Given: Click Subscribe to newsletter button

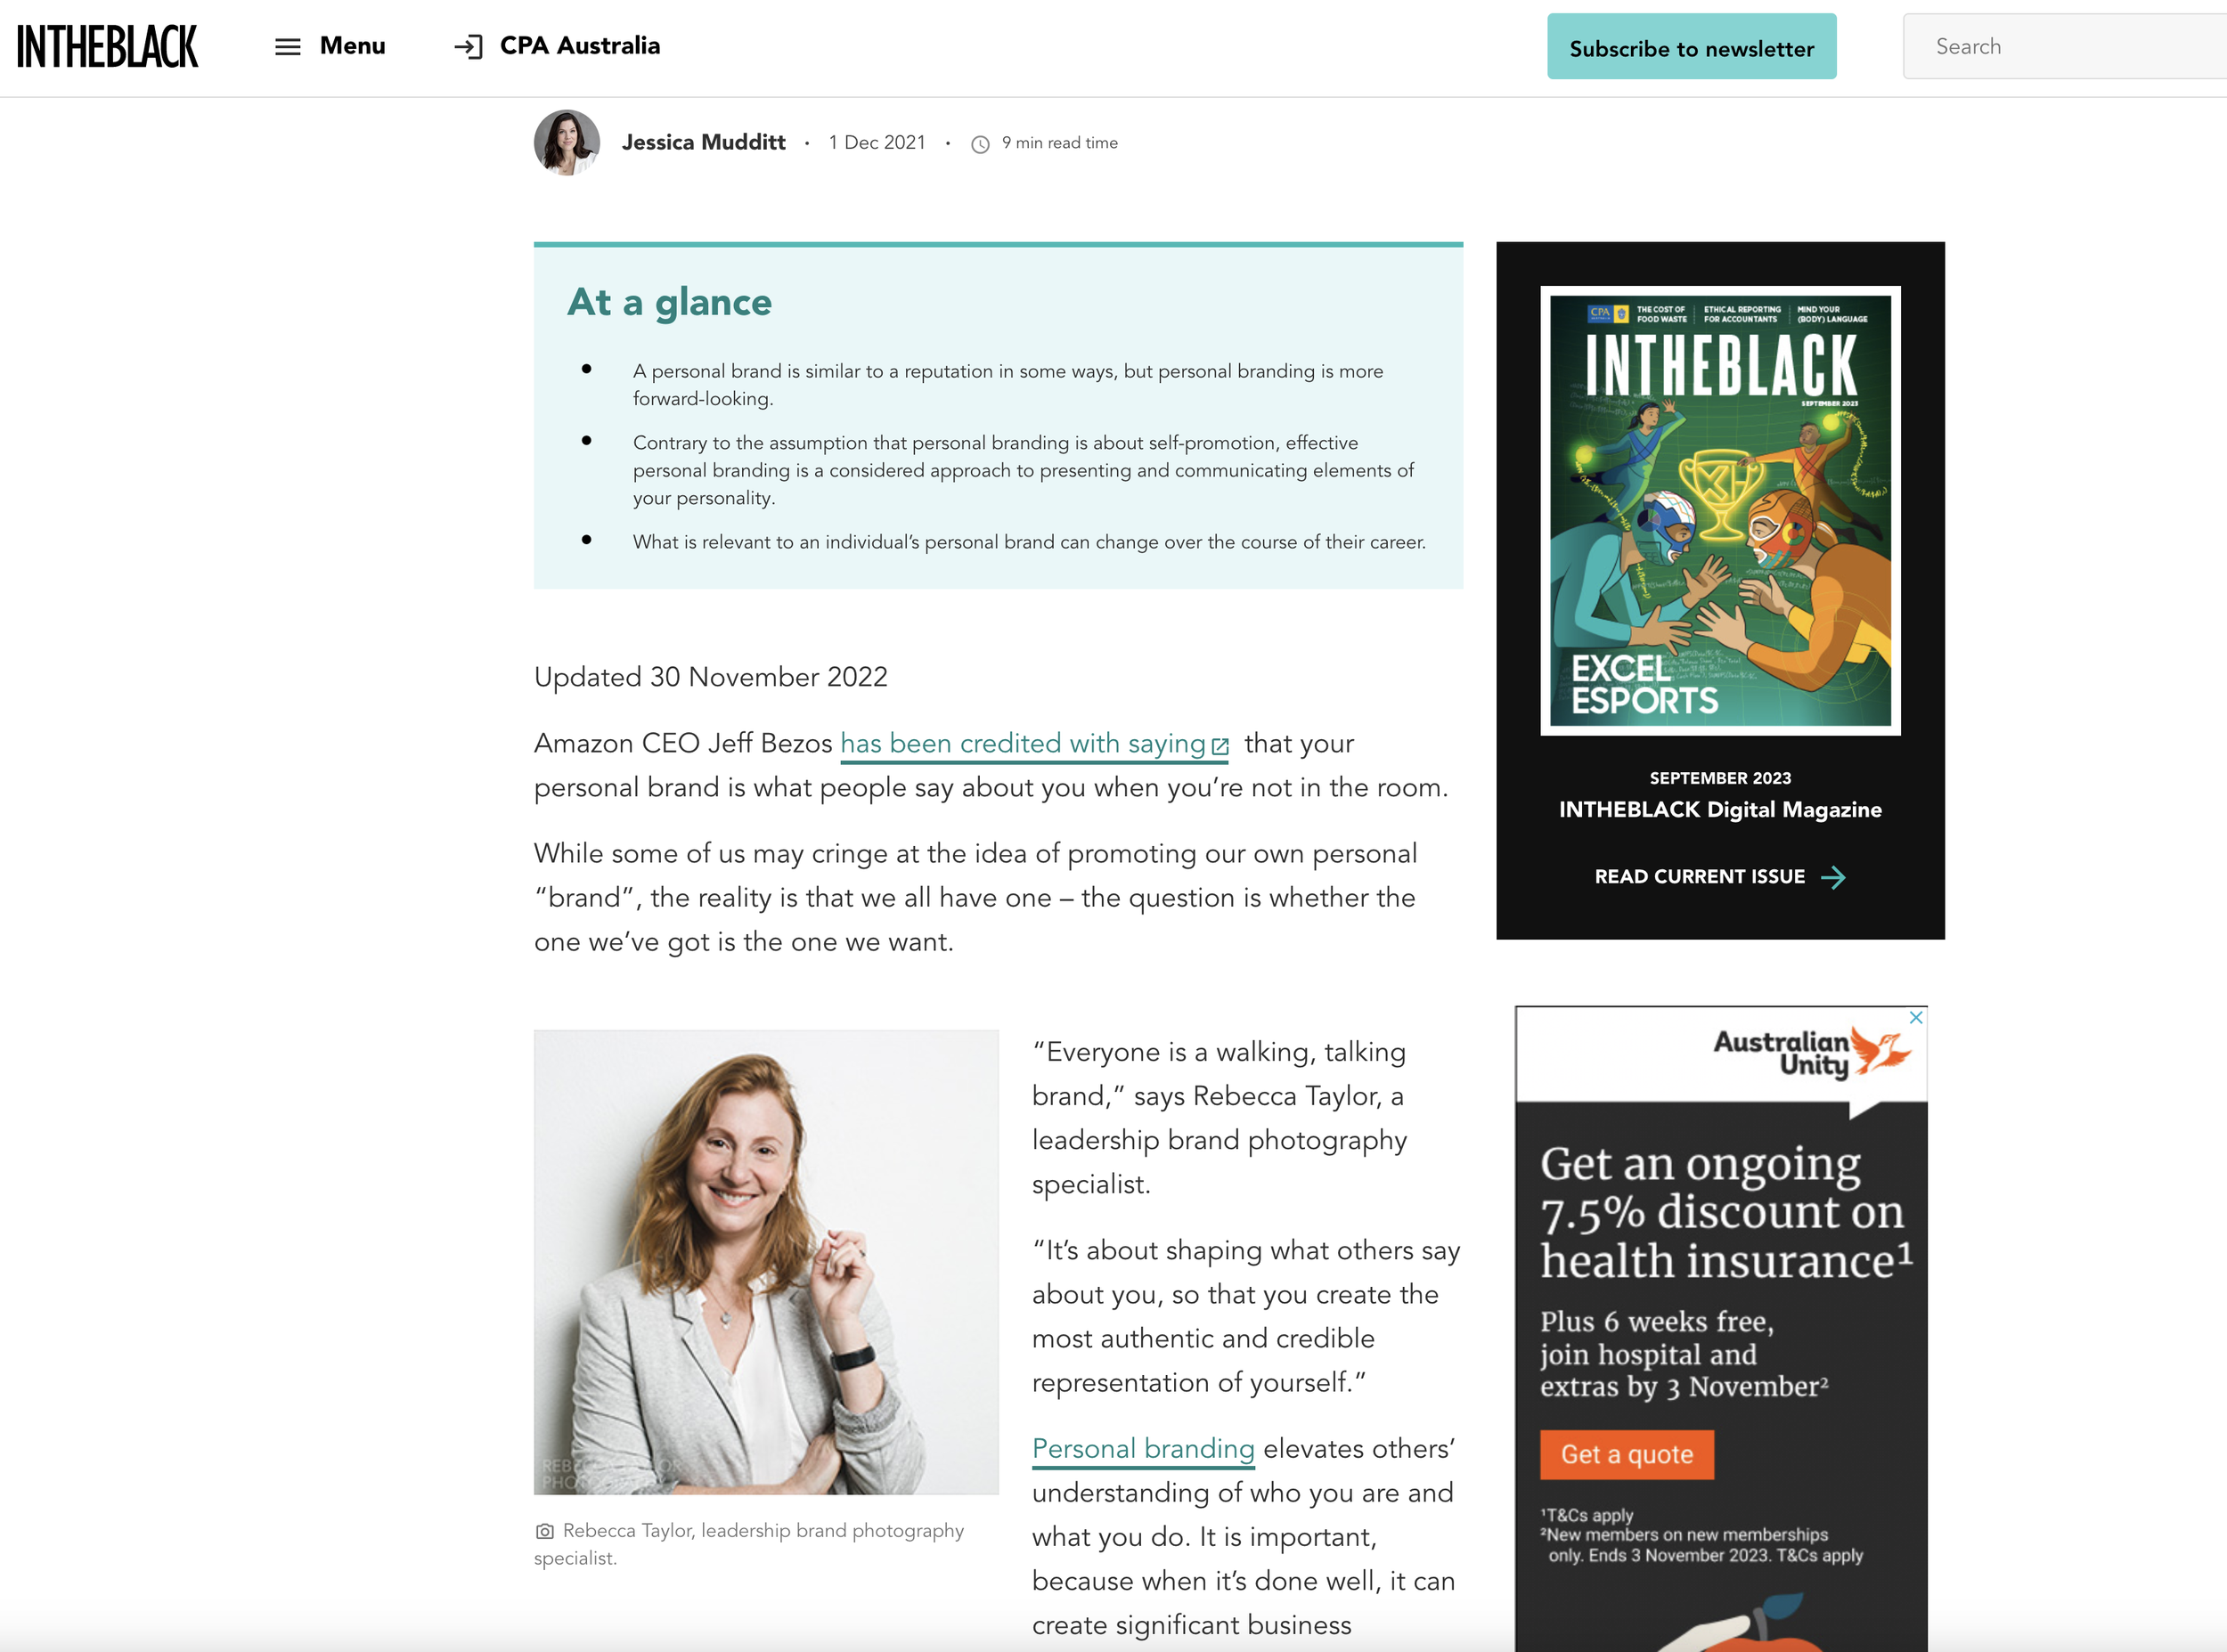Looking at the screenshot, I should pos(1691,47).
